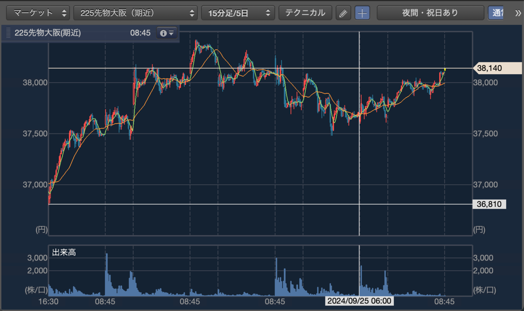The width and height of the screenshot is (524, 311).
Task: Click the 出来高 volume panel label
Action: pyautogui.click(x=64, y=252)
